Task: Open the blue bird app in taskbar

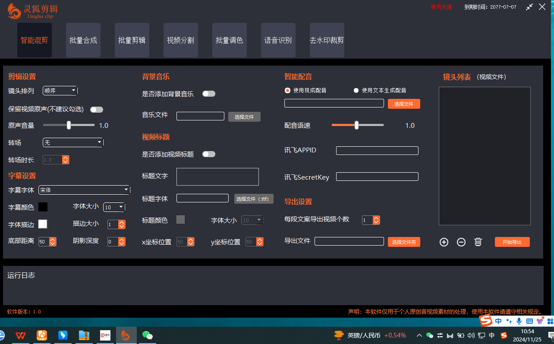Action: tap(63, 335)
